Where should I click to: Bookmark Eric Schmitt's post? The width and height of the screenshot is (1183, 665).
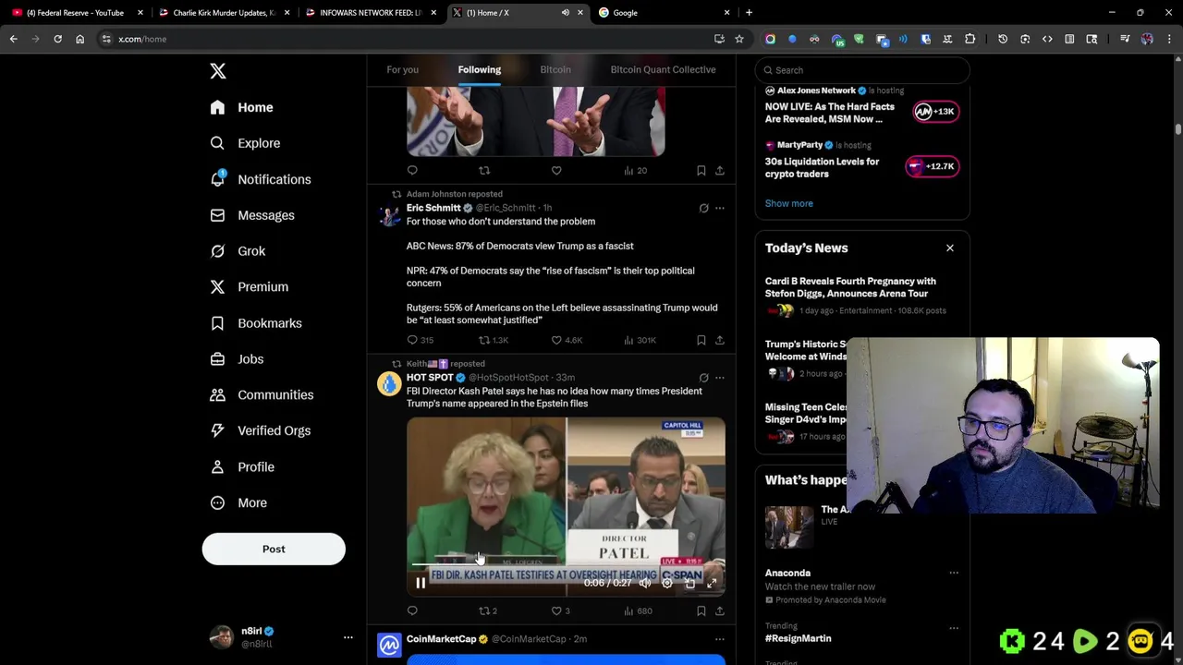click(x=701, y=340)
